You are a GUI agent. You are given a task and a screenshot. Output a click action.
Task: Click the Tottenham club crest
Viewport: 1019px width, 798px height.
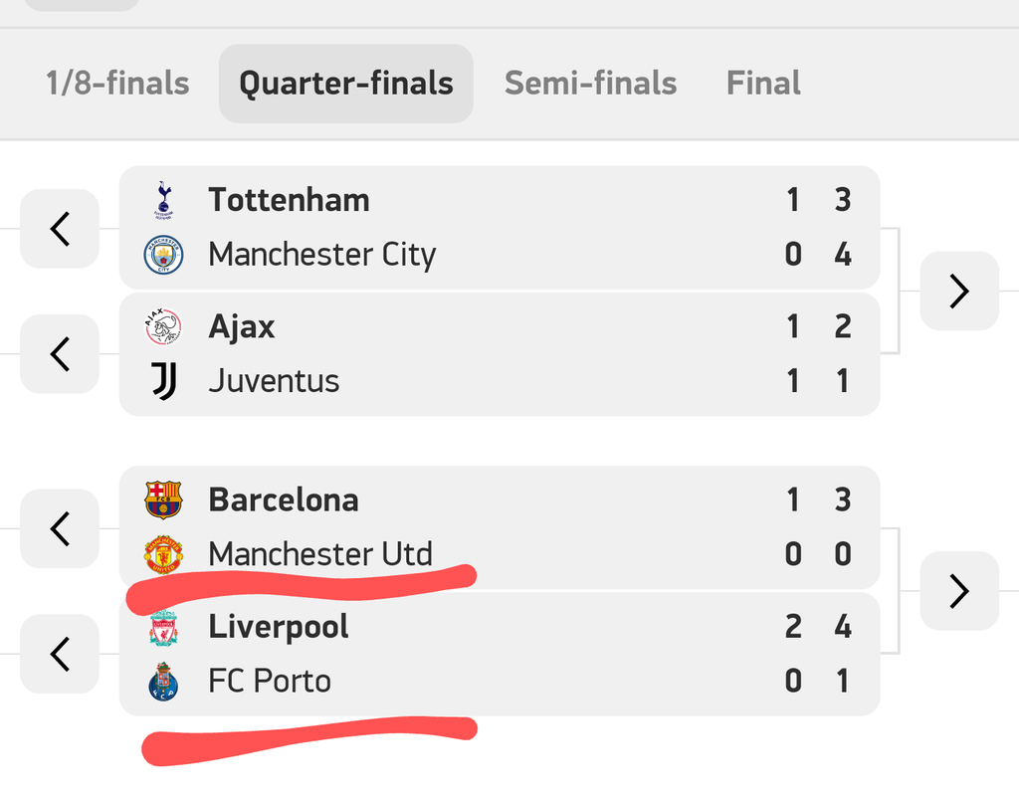[164, 200]
